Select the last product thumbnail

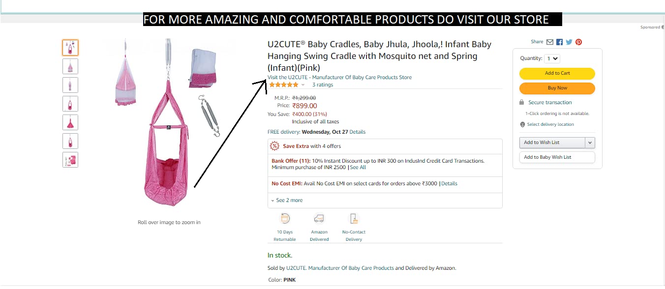70,160
